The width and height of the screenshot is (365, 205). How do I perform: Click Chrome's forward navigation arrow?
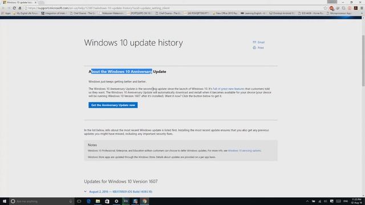click(x=9, y=8)
